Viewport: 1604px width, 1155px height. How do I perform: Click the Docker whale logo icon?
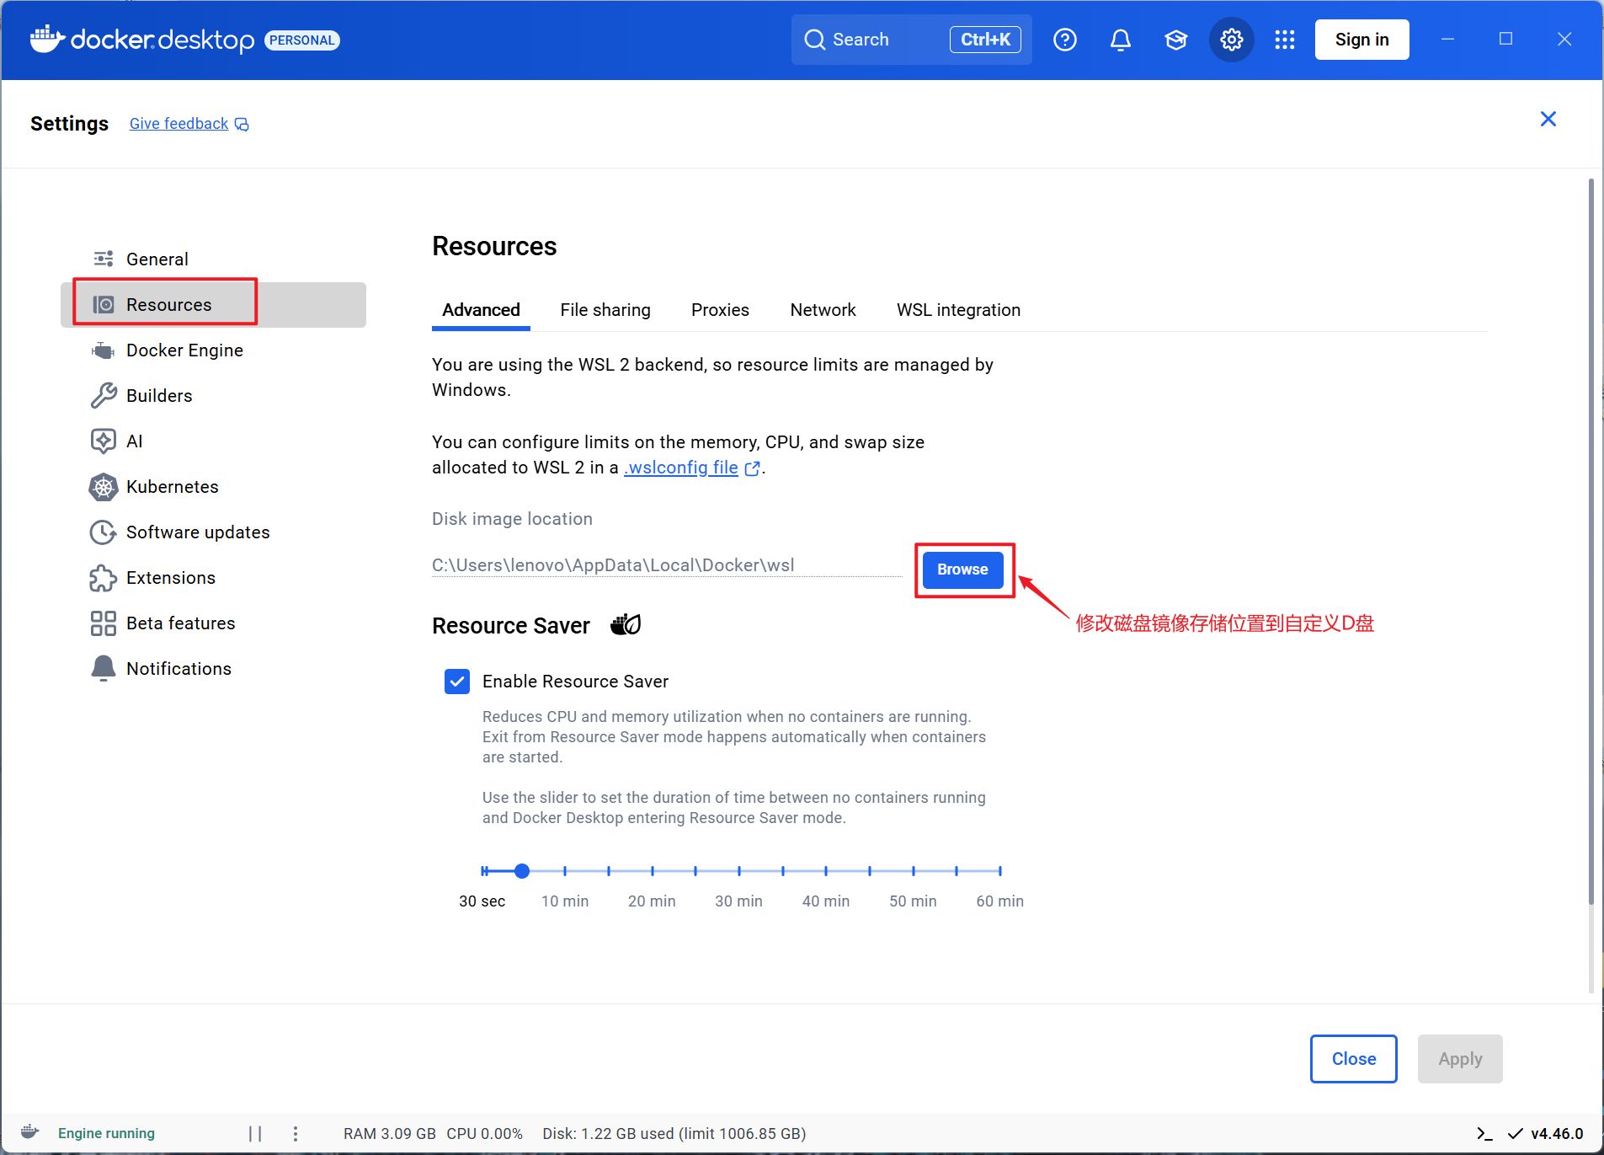(x=47, y=39)
